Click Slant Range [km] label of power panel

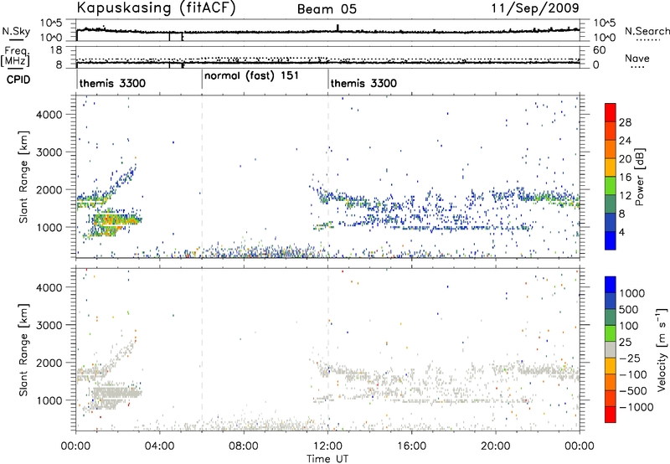pos(23,177)
